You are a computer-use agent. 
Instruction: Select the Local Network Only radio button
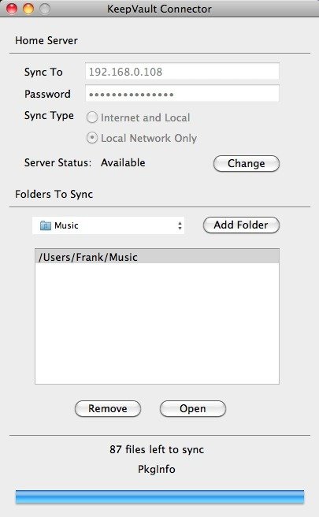[92, 138]
